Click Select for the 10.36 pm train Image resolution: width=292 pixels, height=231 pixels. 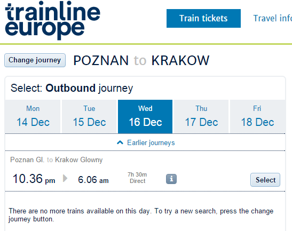(265, 180)
